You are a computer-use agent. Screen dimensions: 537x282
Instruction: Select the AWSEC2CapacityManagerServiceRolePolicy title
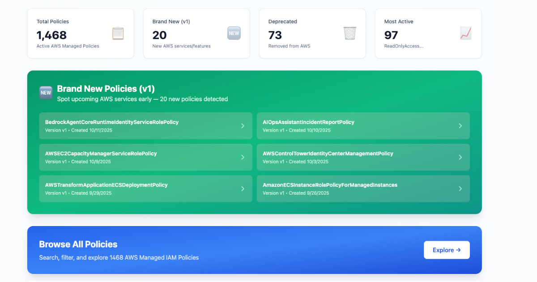click(x=101, y=154)
